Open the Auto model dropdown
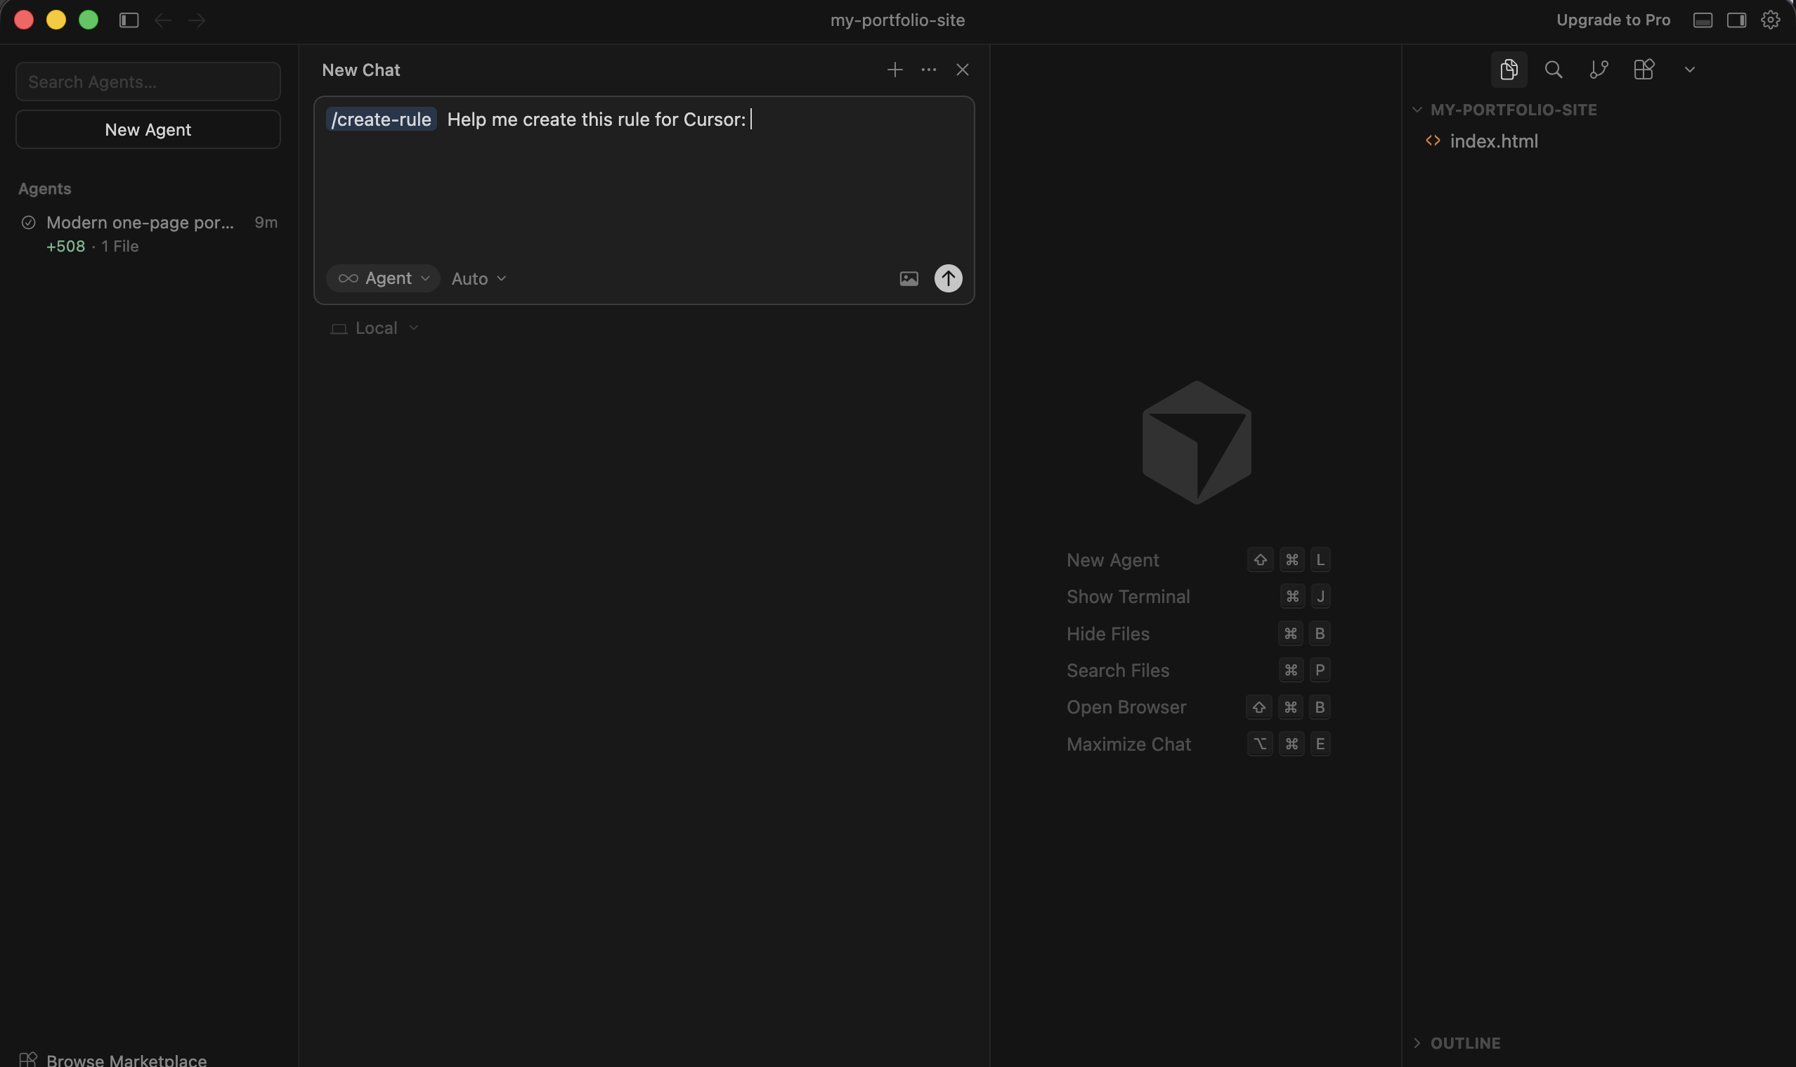The width and height of the screenshot is (1796, 1067). point(479,279)
